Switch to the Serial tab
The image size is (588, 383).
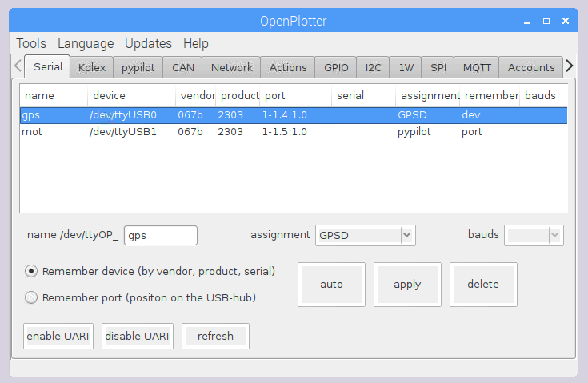tap(48, 66)
